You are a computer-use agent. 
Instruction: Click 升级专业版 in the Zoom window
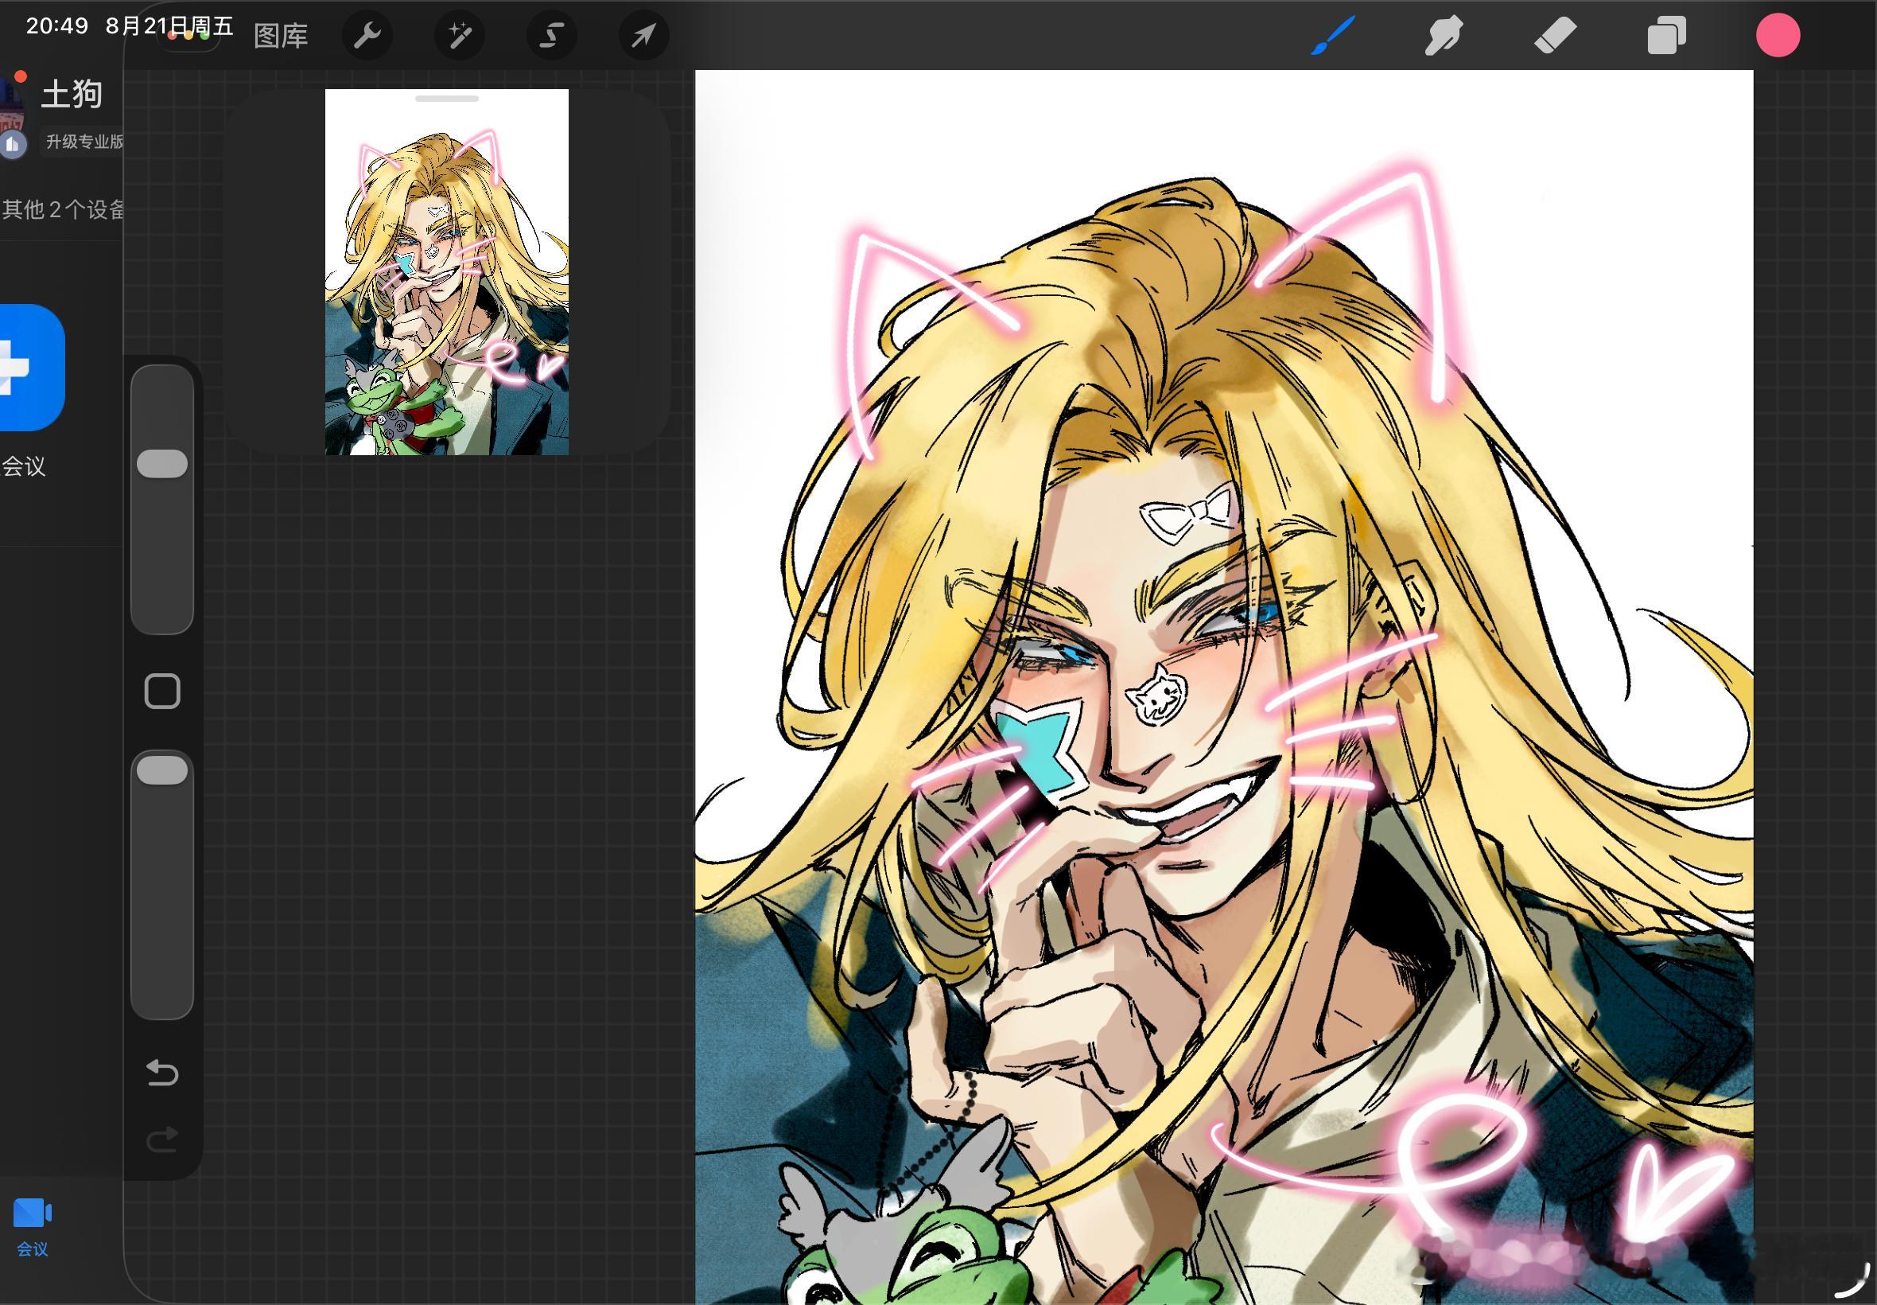pyautogui.click(x=84, y=142)
